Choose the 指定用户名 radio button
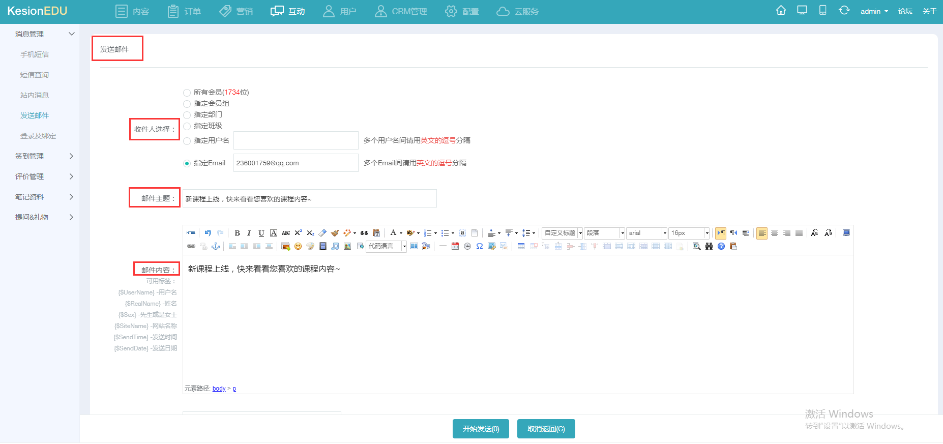943x444 pixels. point(187,141)
